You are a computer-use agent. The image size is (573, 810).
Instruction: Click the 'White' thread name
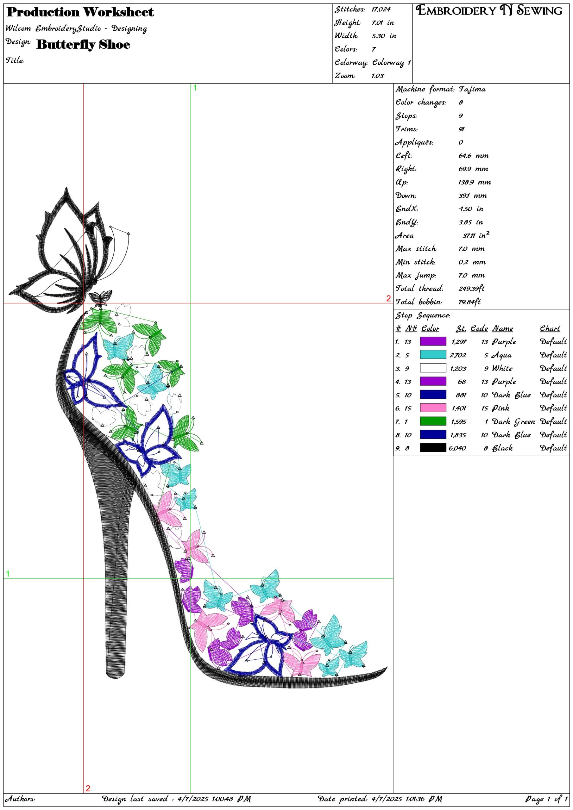[502, 368]
